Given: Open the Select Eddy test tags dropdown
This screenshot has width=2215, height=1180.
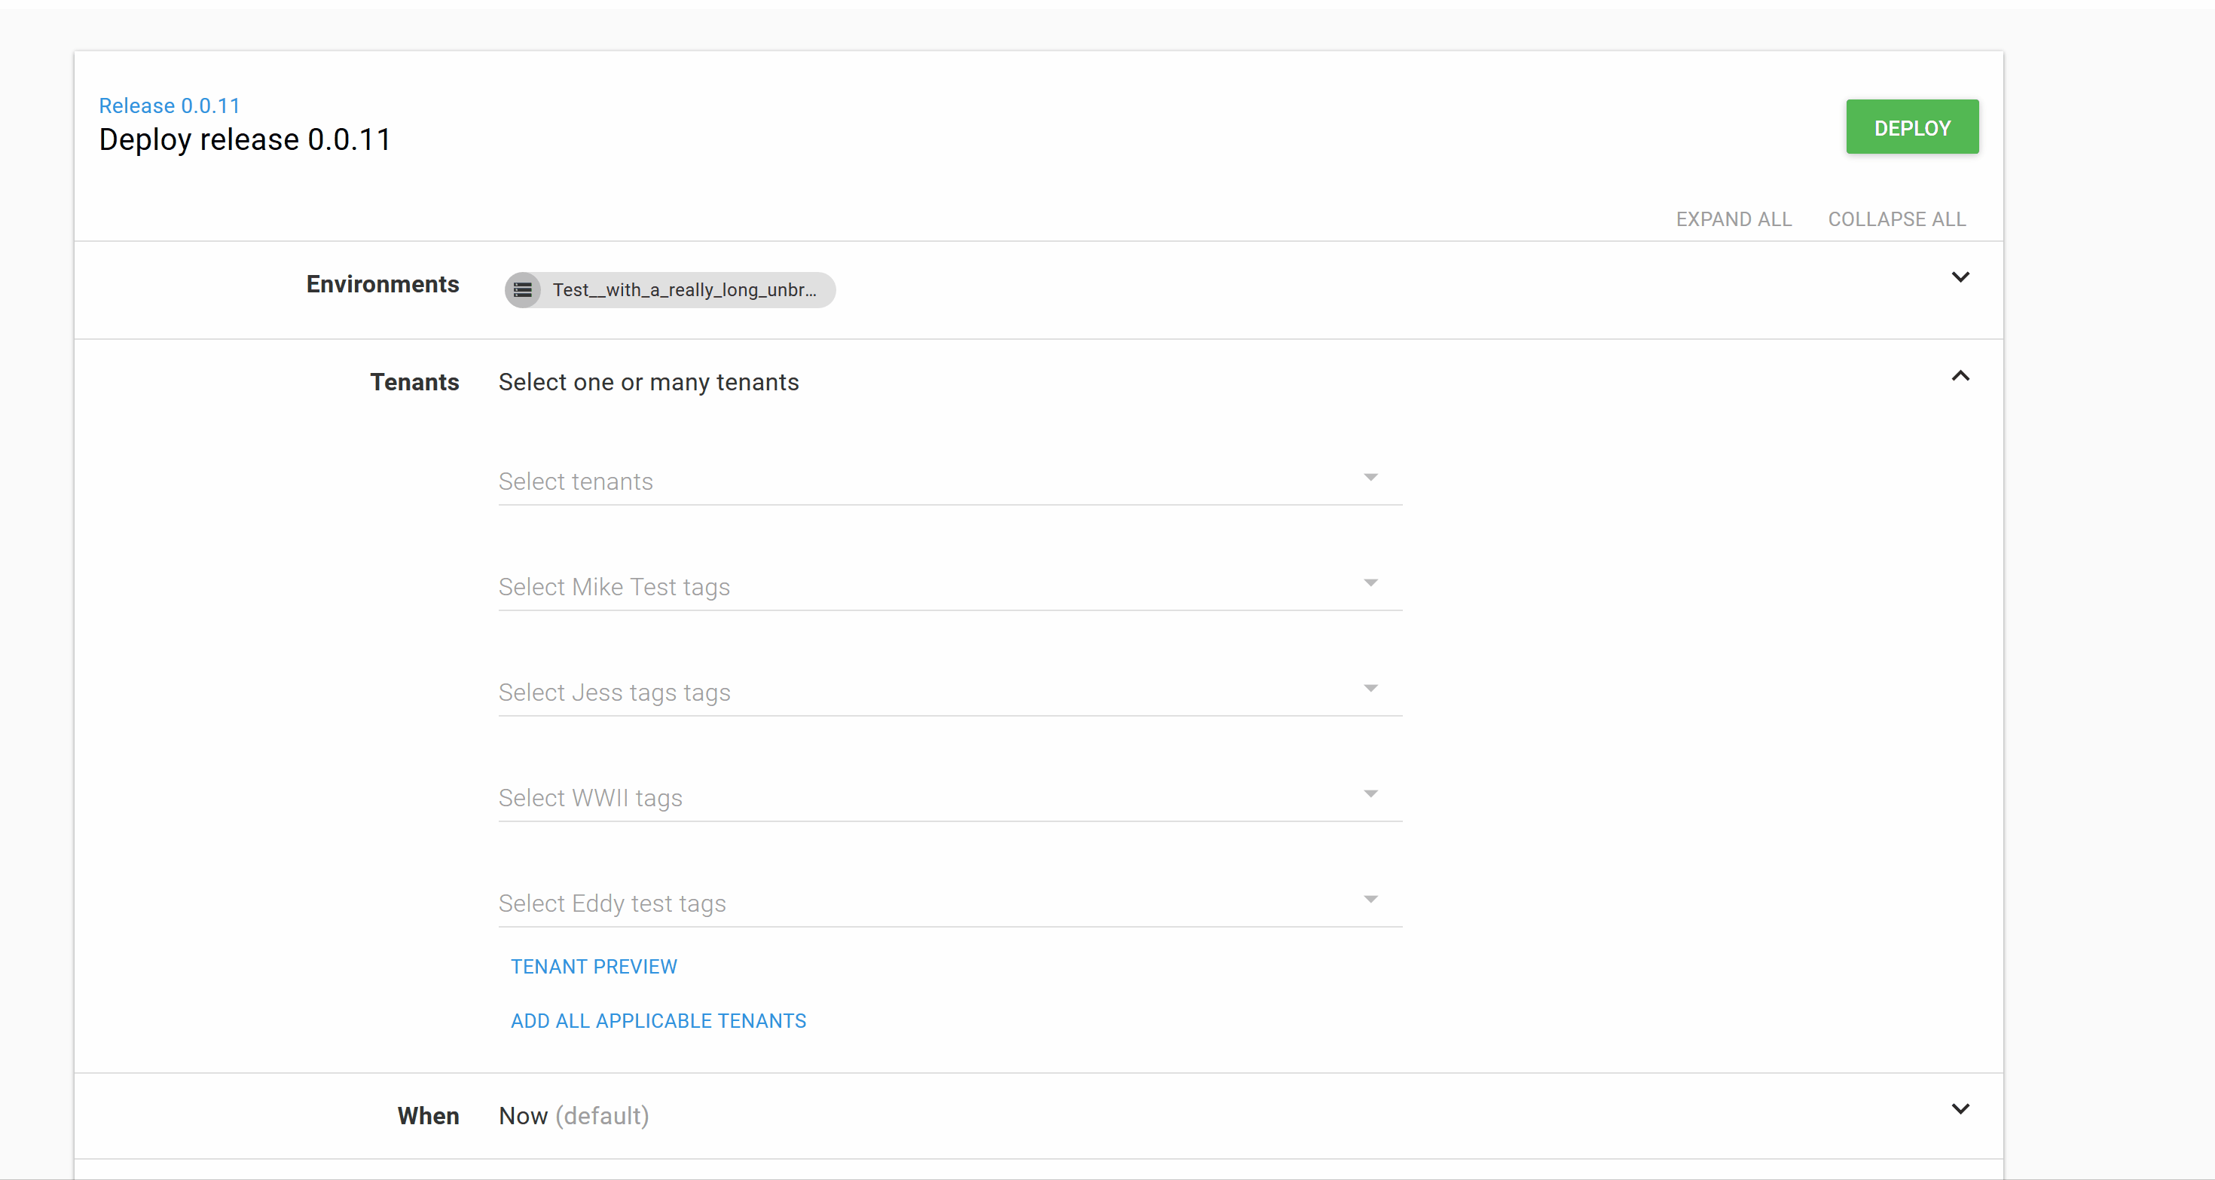Looking at the screenshot, I should coord(1370,898).
